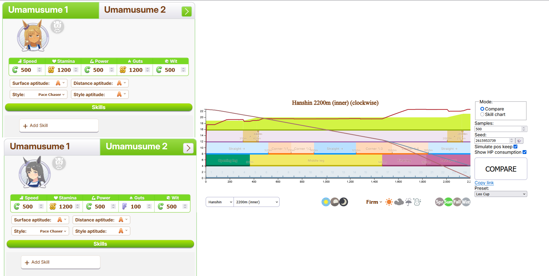Adjust the Seed stepper arrows

point(511,140)
